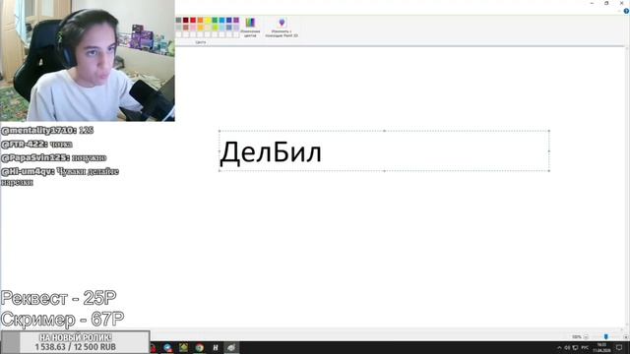630x354 pixels.
Task: Pick the dark green color swatch
Action: coord(215,20)
